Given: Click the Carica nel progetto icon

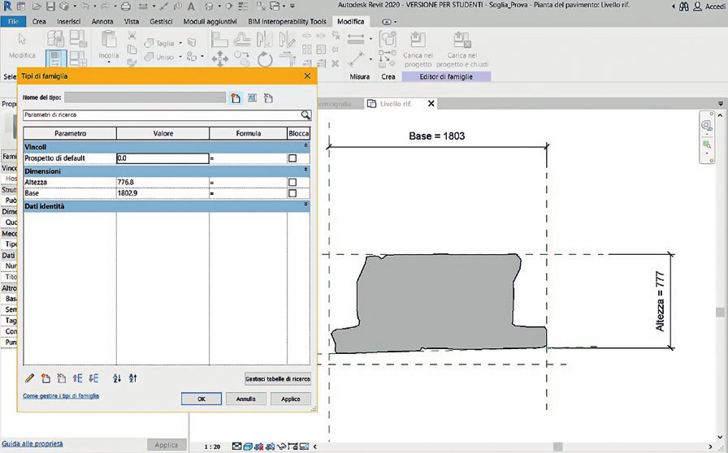Looking at the screenshot, I should pyautogui.click(x=418, y=40).
